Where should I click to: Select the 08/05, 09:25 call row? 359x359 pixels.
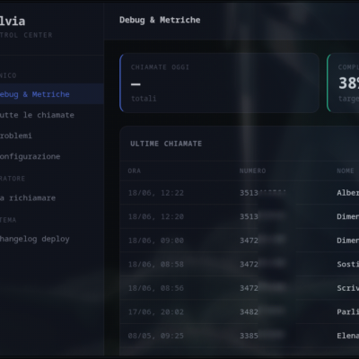[240, 336]
